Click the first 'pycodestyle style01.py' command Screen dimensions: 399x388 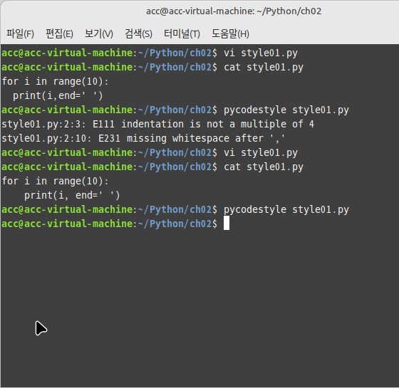(x=286, y=110)
